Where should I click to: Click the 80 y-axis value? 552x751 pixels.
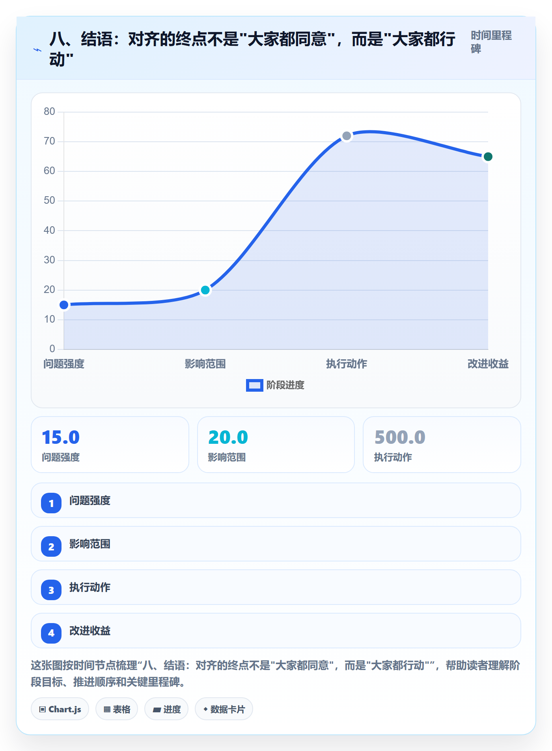coord(49,112)
